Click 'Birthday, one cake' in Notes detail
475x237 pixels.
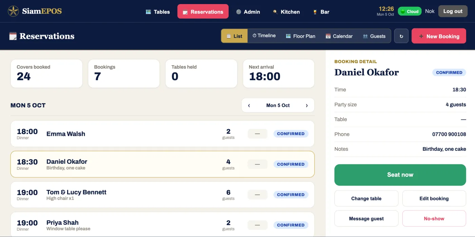[x=444, y=149]
